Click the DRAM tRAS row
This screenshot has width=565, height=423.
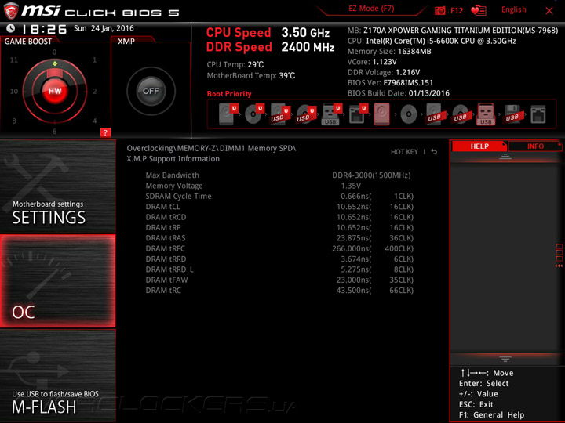point(279,238)
